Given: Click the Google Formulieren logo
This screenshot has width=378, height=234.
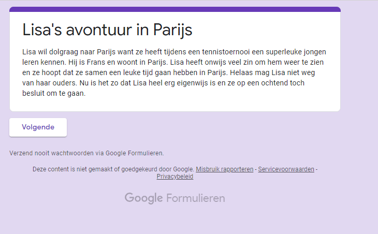Looking at the screenshot, I should click(x=175, y=198).
